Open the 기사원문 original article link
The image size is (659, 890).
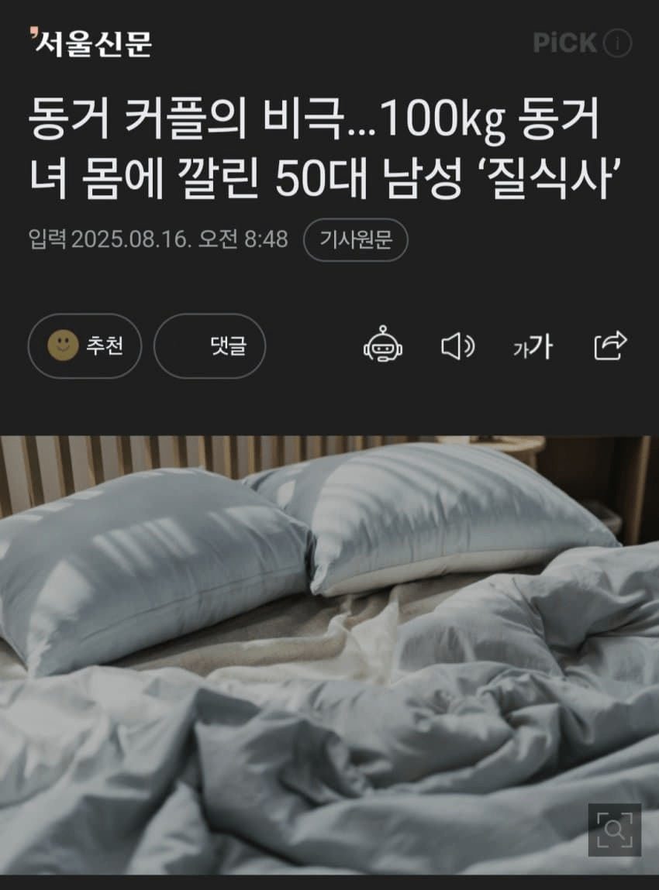[x=356, y=239]
